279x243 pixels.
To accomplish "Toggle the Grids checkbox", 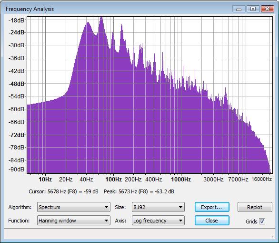I will (x=262, y=221).
